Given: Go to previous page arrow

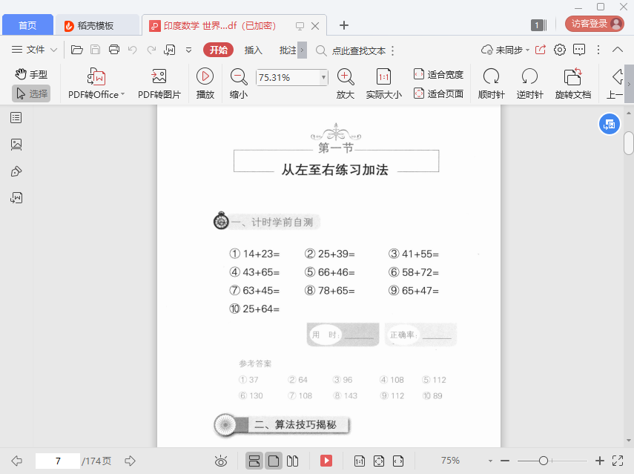Looking at the screenshot, I should coord(16,461).
